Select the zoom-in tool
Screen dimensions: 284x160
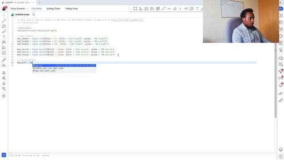coord(4,65)
